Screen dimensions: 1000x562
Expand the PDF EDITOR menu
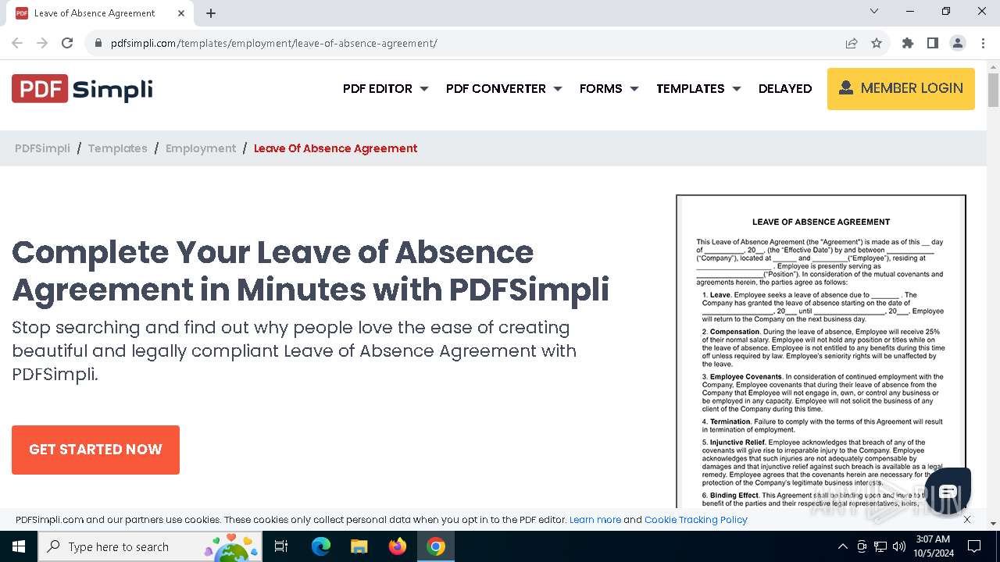[x=386, y=88]
